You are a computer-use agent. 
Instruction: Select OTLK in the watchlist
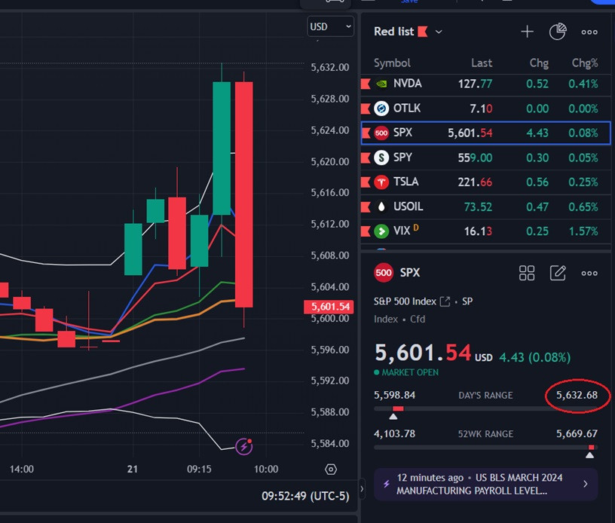(486, 109)
